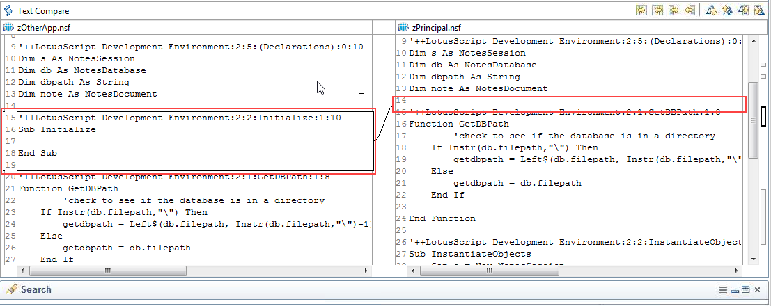
Task: Click the zPrincipal.nsf pane header
Action: point(436,28)
